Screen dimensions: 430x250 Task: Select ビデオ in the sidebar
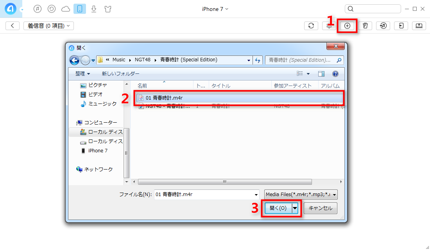(91, 95)
